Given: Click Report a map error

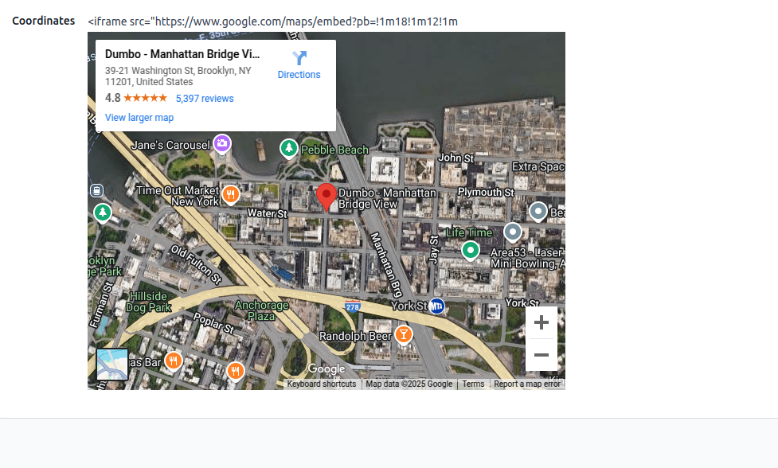Looking at the screenshot, I should coord(527,384).
